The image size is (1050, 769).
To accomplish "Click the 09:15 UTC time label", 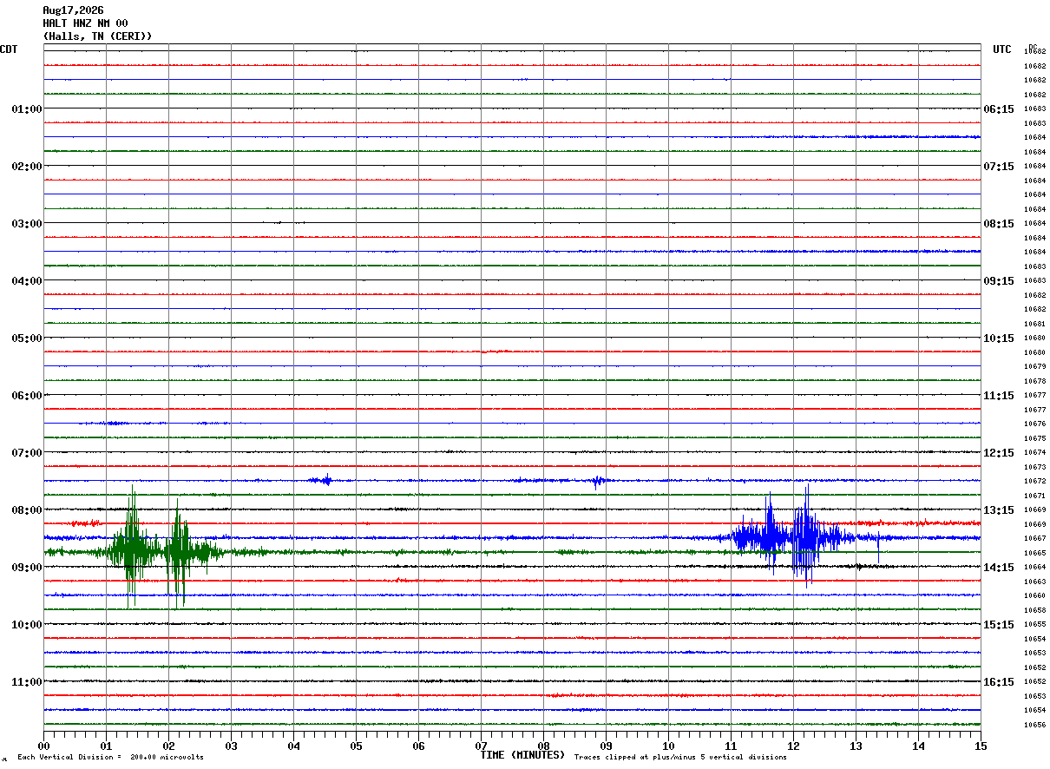I will click(x=999, y=281).
